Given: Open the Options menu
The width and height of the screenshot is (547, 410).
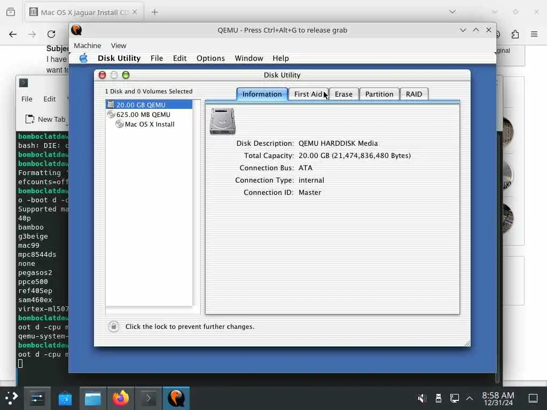Looking at the screenshot, I should [210, 58].
